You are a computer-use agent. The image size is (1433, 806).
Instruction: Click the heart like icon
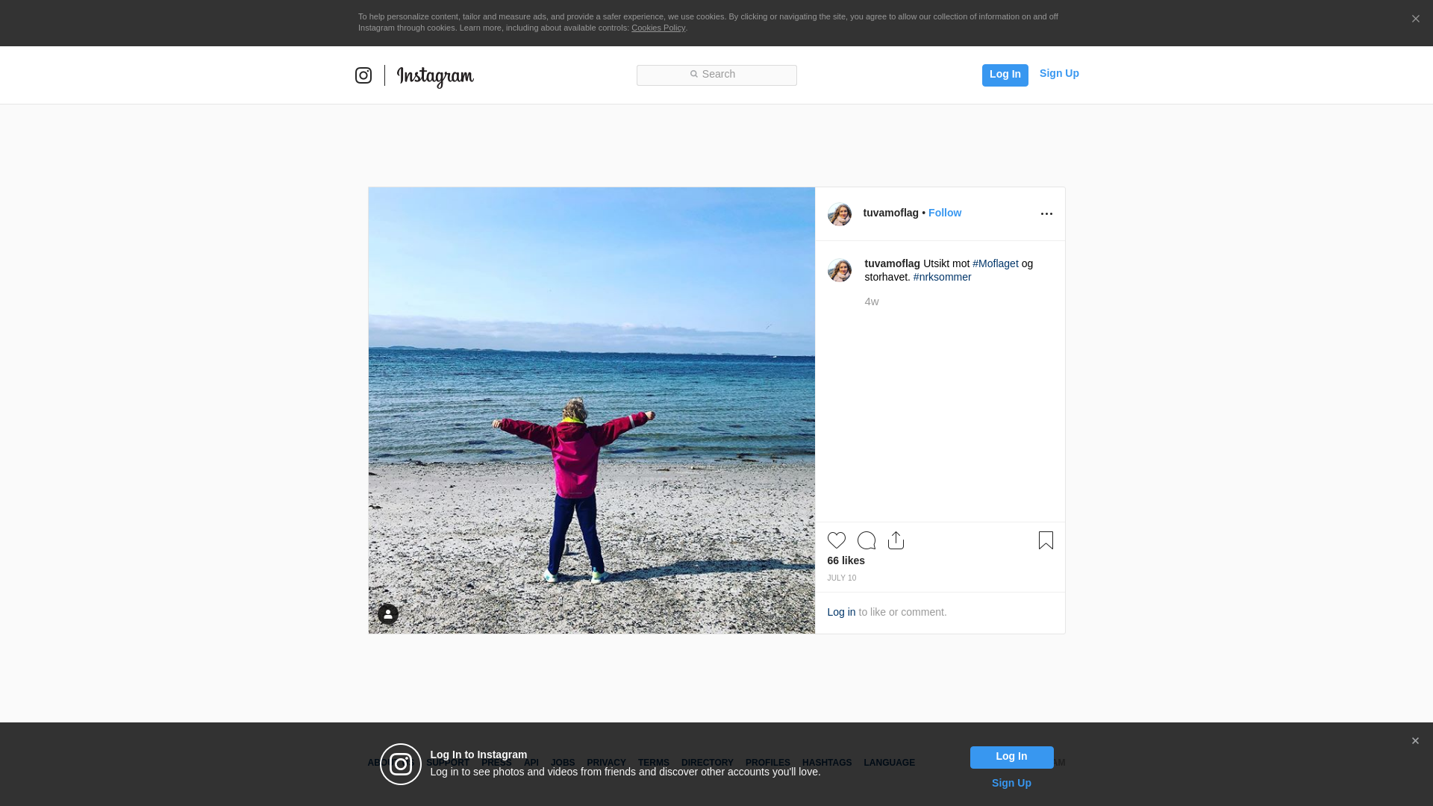(x=836, y=540)
